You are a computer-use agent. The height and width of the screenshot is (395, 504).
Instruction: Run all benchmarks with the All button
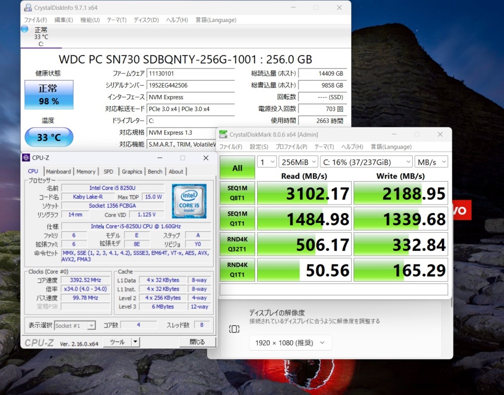(x=237, y=168)
